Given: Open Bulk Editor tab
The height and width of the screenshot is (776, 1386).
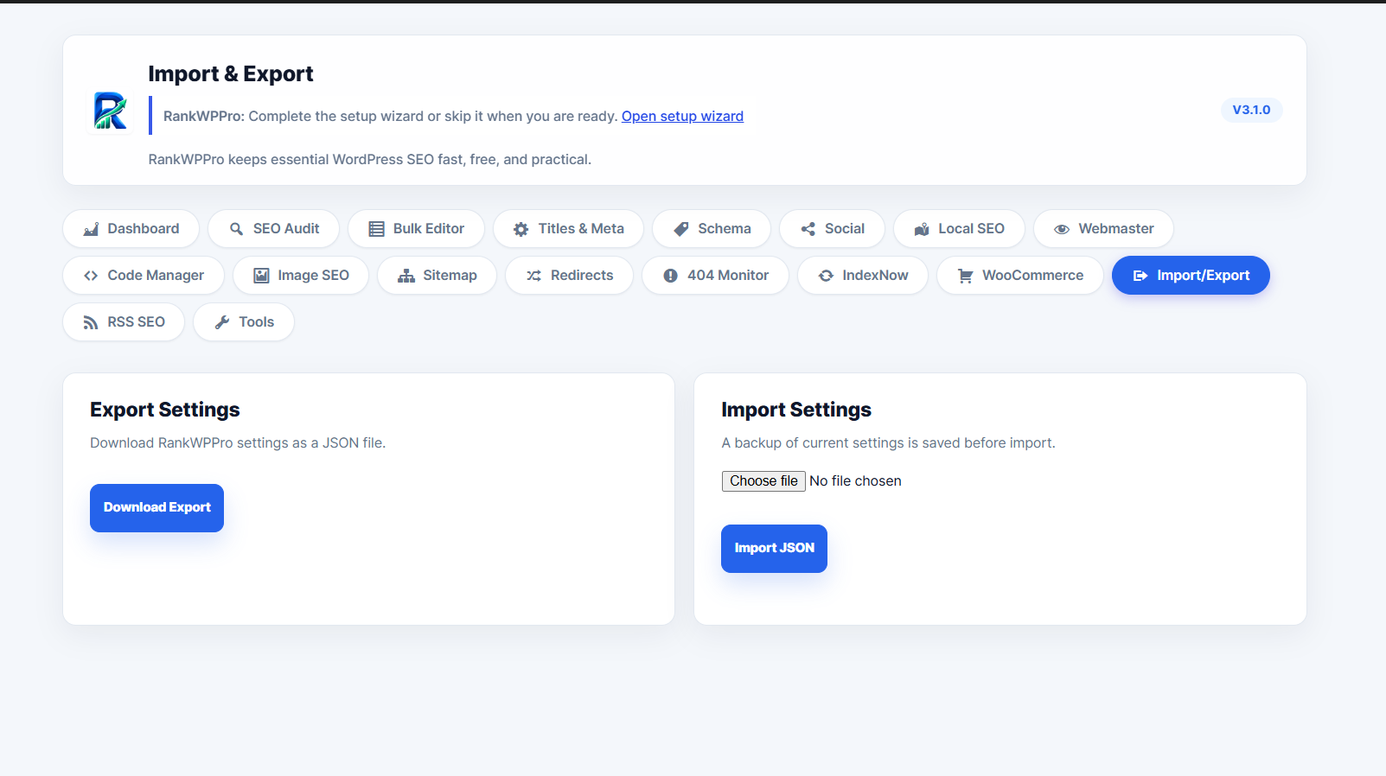Looking at the screenshot, I should 417,229.
